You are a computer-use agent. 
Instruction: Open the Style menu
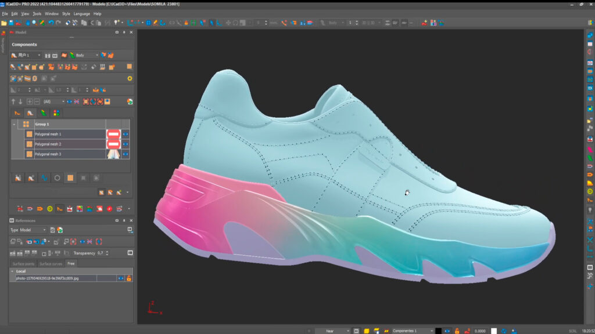66,13
